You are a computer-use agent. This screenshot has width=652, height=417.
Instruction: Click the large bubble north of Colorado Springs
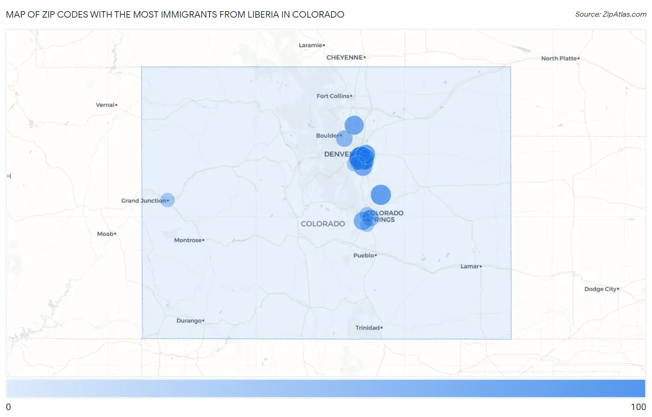(381, 195)
